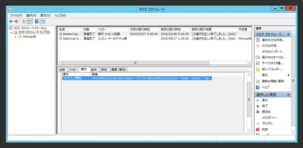This screenshot has width=303, height=148.
Task: Switch to the 条件 tab
Action: point(95,70)
